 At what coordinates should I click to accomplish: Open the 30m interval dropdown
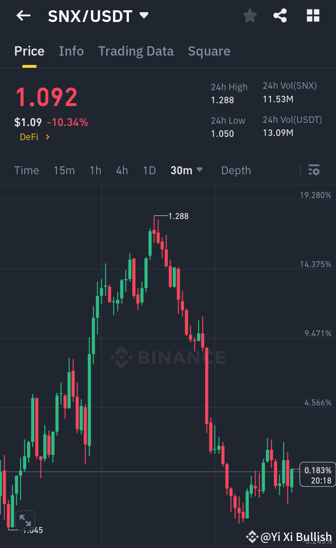pos(186,170)
